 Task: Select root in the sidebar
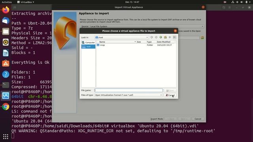coord(88,47)
